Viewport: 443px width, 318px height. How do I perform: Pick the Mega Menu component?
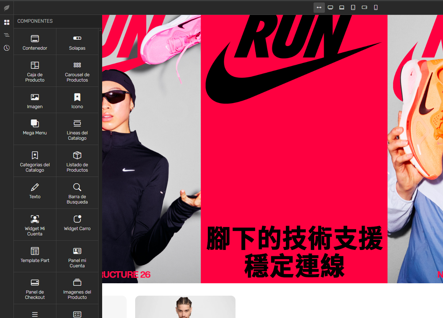(35, 129)
